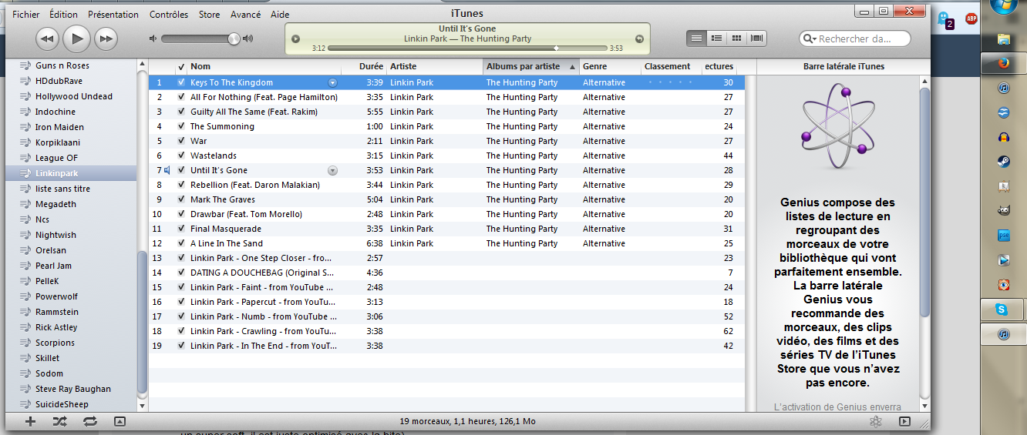Toggle shuffle mode icon
This screenshot has width=1027, height=435.
pyautogui.click(x=60, y=421)
